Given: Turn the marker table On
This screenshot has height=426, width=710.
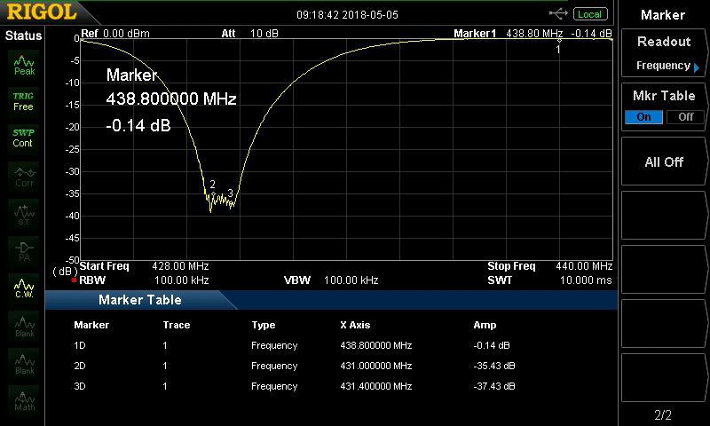Looking at the screenshot, I should point(643,117).
